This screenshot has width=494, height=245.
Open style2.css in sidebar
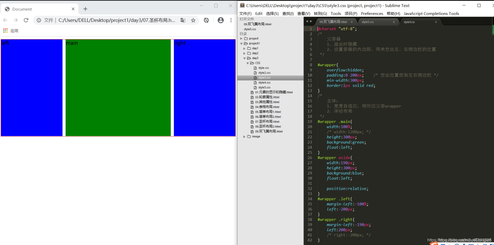tap(264, 73)
